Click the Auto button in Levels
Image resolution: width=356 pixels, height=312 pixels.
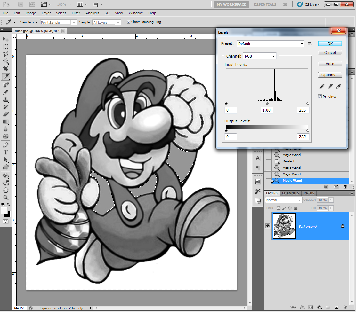(330, 64)
